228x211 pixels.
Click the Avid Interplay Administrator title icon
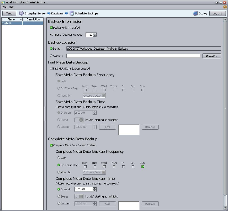pyautogui.click(x=3, y=2)
